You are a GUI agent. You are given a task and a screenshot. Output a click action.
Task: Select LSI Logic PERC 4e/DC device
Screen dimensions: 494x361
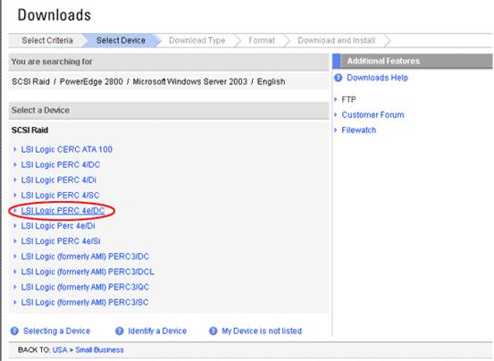point(63,210)
